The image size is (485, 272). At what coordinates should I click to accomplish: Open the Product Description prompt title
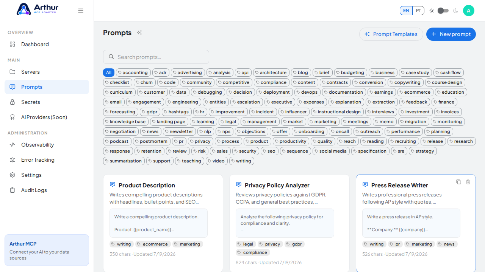(147, 185)
